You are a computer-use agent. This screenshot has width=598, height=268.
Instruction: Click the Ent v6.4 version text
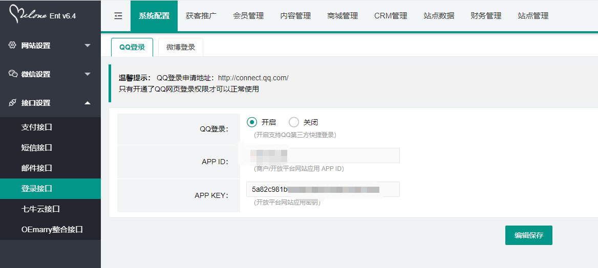pyautogui.click(x=63, y=16)
